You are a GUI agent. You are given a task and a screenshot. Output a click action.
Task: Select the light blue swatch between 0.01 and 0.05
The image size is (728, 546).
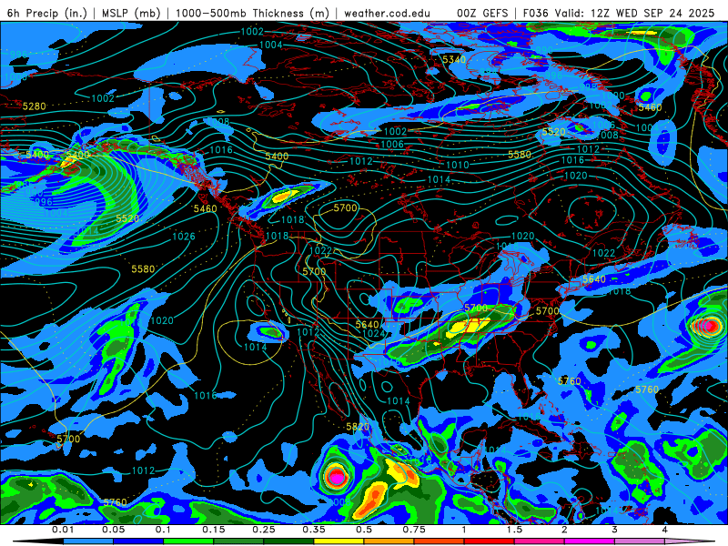point(88,541)
